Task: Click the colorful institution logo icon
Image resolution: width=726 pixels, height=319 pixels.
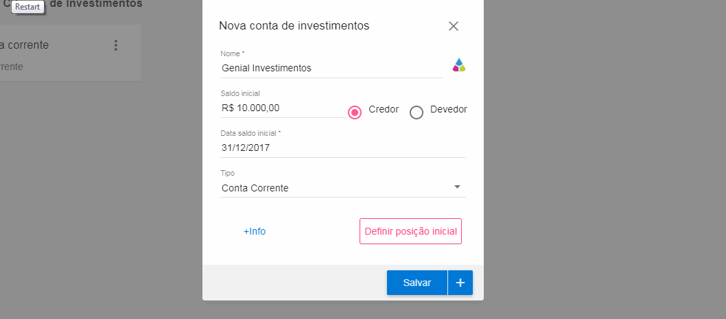Action: tap(459, 66)
